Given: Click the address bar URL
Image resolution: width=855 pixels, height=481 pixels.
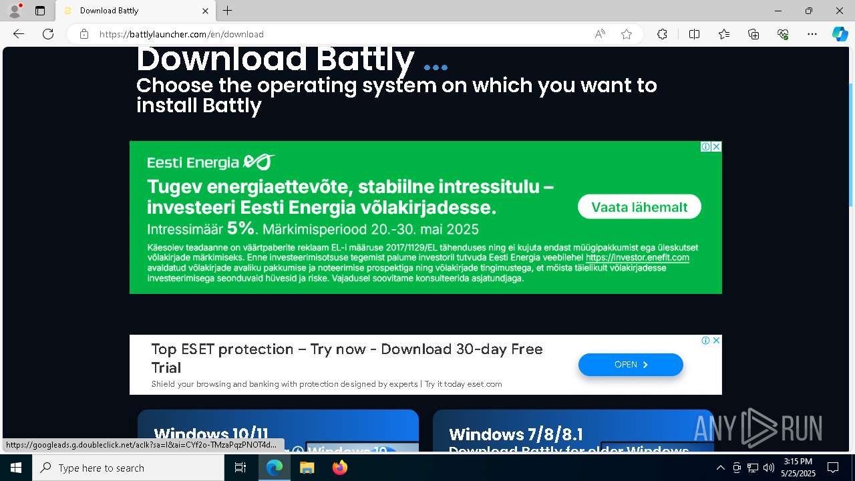Looking at the screenshot, I should 182,34.
